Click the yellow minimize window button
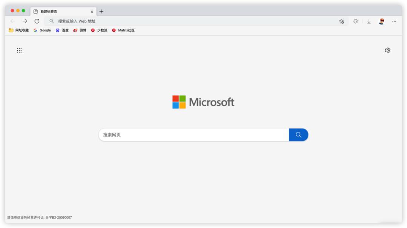407x228 pixels. coord(18,11)
